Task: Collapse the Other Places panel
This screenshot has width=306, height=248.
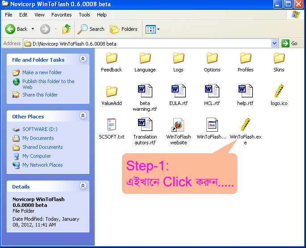Action: [83, 116]
